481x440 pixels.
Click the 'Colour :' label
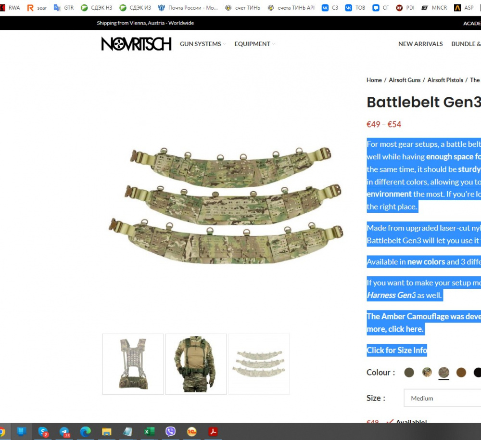click(x=380, y=373)
